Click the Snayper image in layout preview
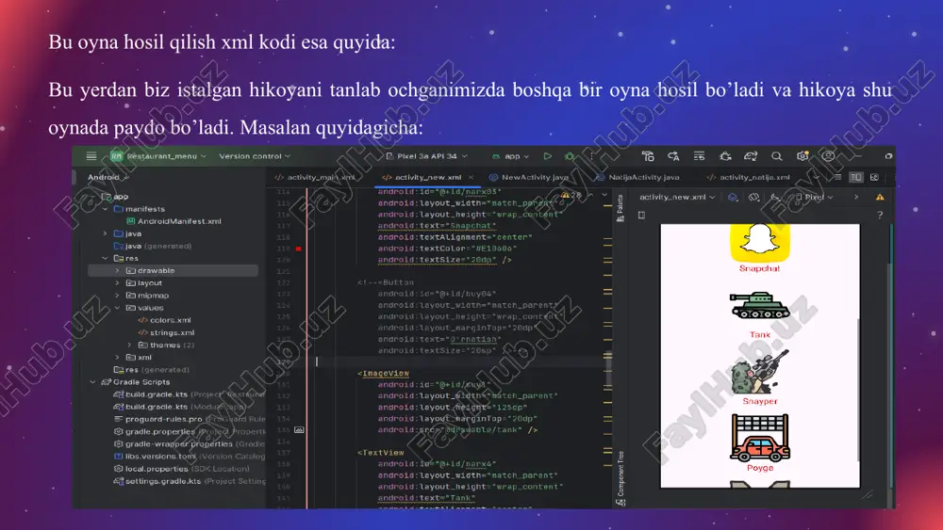 click(759, 372)
